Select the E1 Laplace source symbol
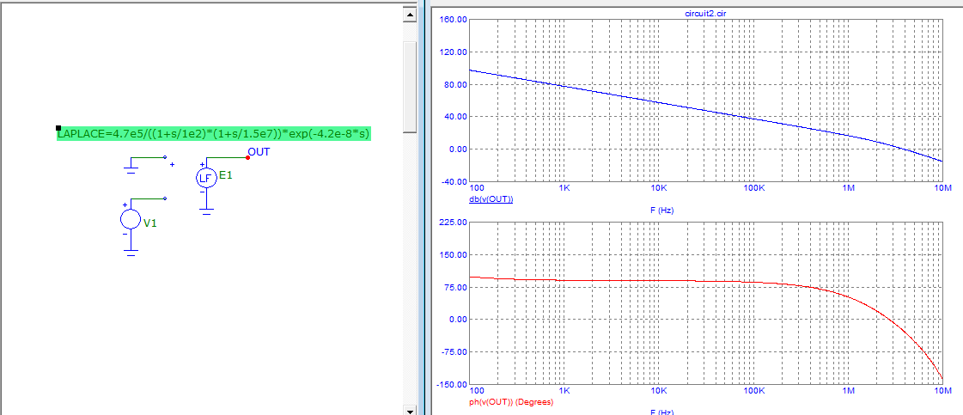Screen dimensions: 963x415 (205, 178)
